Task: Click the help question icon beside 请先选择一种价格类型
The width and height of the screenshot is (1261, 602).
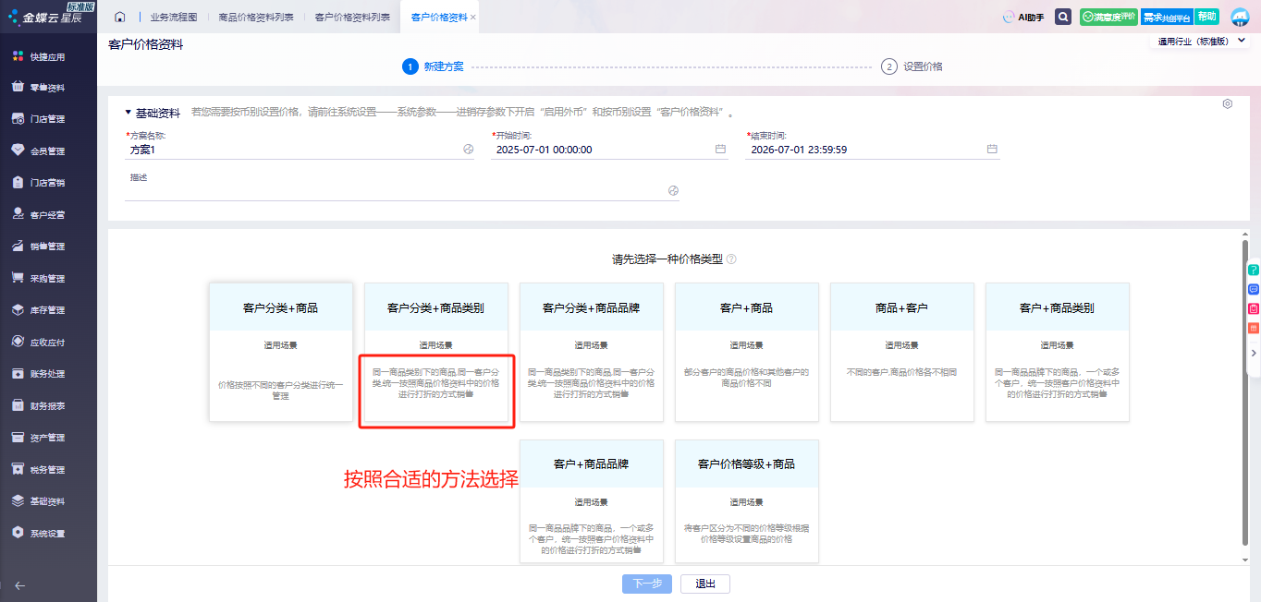Action: pos(731,260)
